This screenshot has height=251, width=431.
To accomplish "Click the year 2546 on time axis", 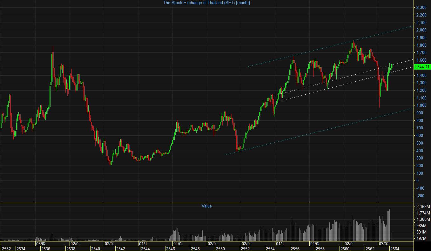I will tap(170, 249).
